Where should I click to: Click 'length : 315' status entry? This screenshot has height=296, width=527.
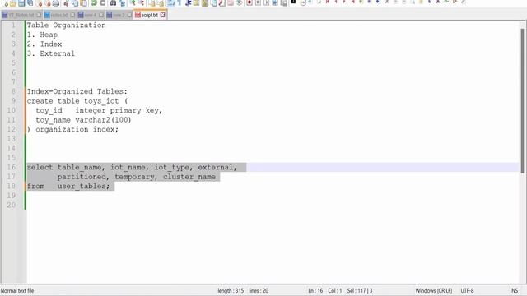[x=231, y=290]
